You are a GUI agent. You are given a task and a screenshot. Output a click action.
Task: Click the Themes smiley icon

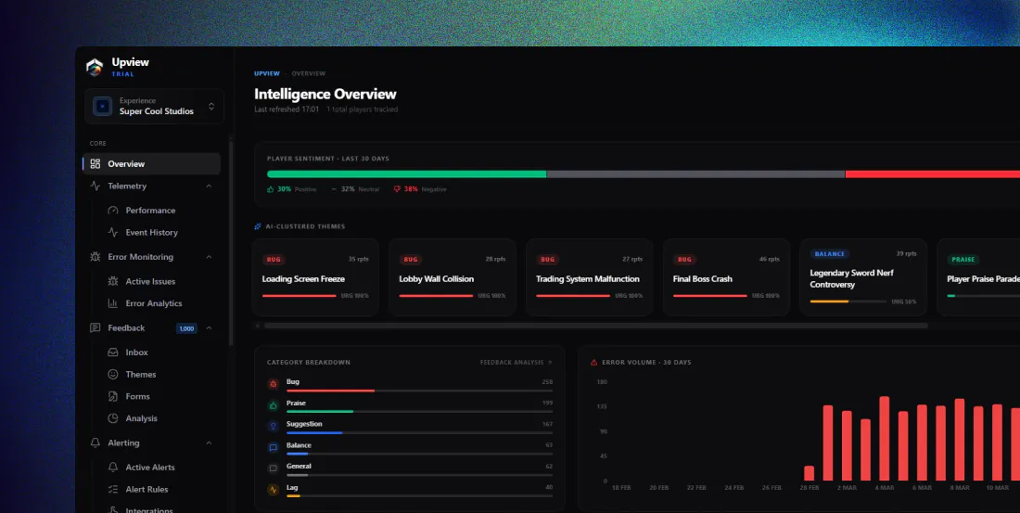(x=113, y=375)
